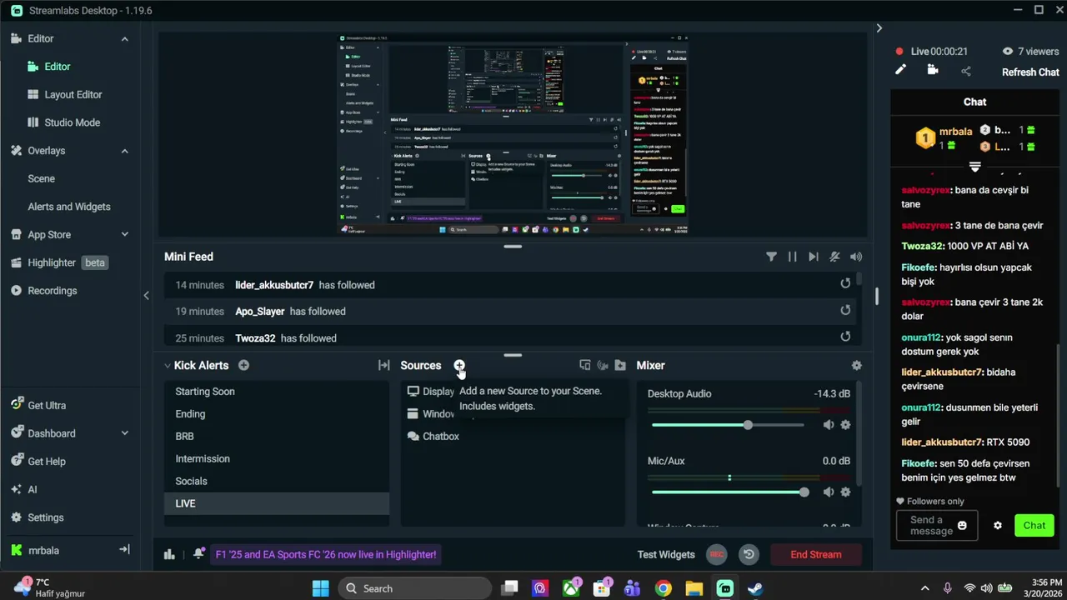
Task: Start recording with REC button
Action: pyautogui.click(x=715, y=554)
